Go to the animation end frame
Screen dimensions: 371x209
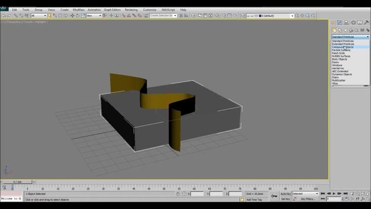click(345, 193)
